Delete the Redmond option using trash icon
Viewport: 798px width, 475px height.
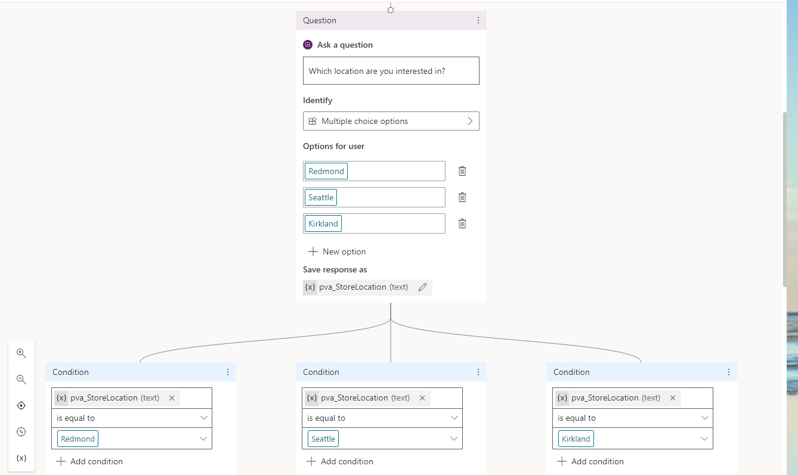[x=462, y=171]
